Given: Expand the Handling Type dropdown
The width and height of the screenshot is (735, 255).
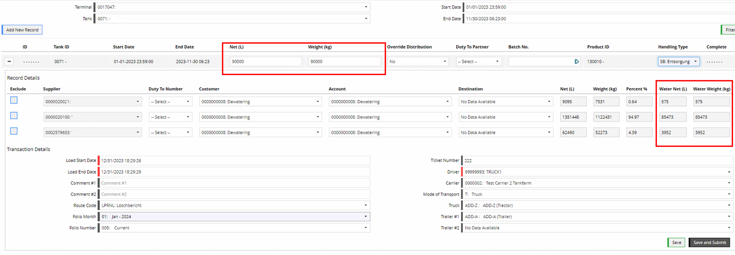Looking at the screenshot, I should (x=678, y=62).
